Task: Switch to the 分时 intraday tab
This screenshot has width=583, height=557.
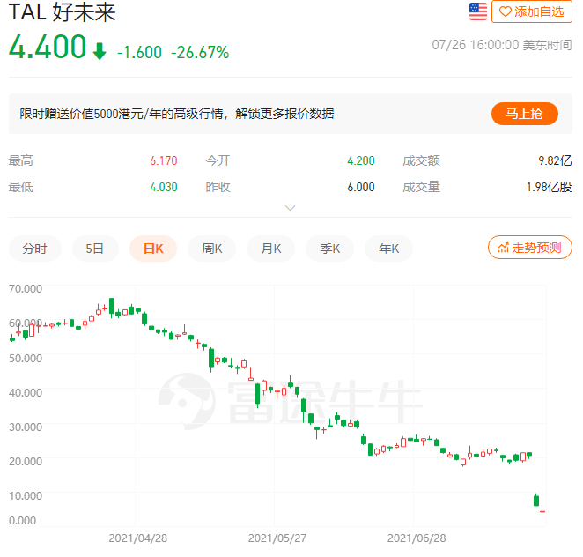Action: pyautogui.click(x=35, y=249)
